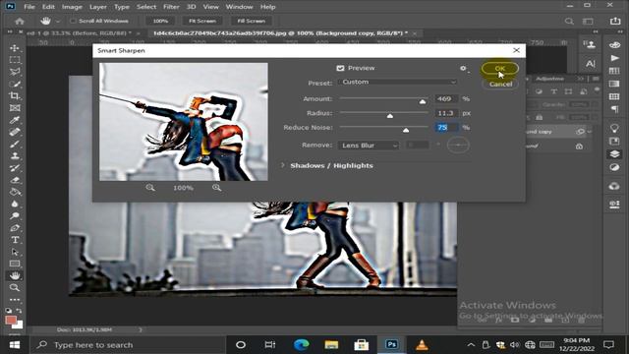The width and height of the screenshot is (629, 354).
Task: Open the Image menu
Action: tap(72, 7)
